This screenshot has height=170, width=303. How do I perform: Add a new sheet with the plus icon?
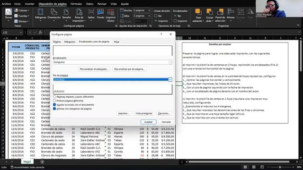[x=42, y=162]
